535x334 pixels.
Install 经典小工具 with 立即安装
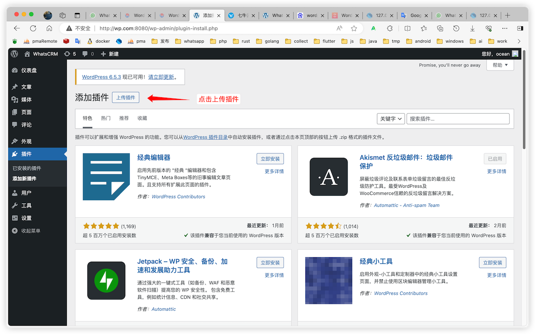pyautogui.click(x=493, y=263)
